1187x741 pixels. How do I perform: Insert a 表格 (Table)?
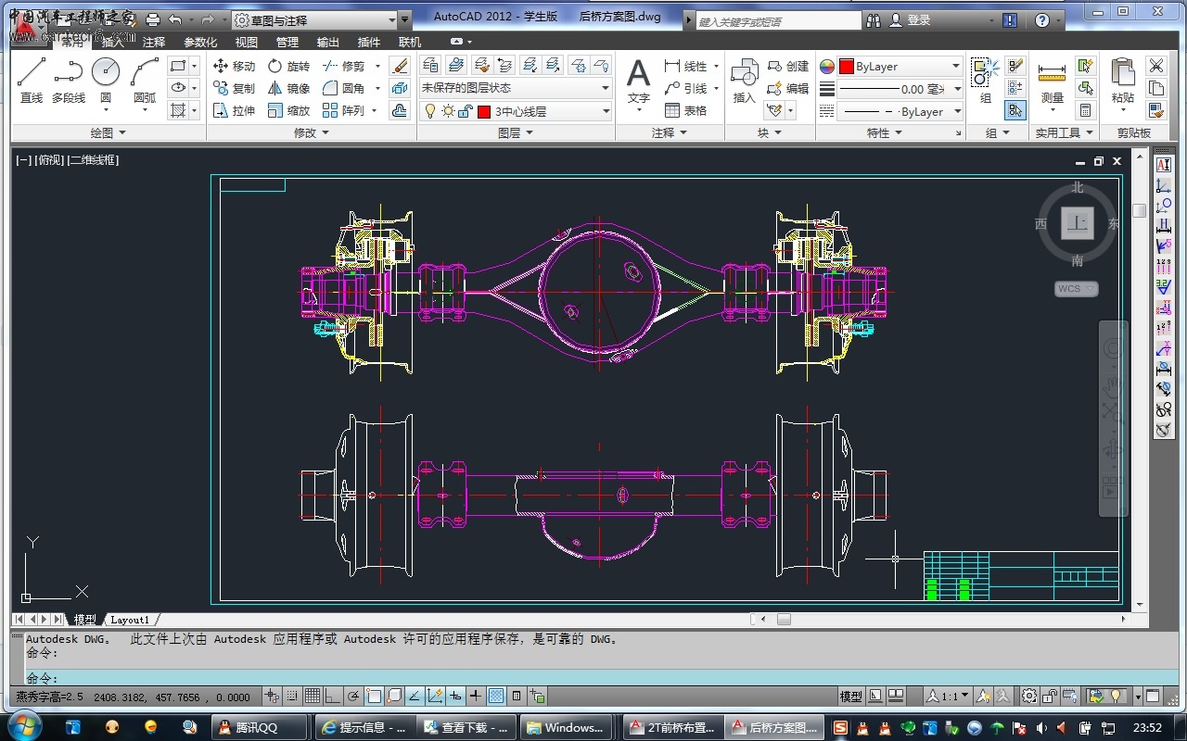coord(686,110)
